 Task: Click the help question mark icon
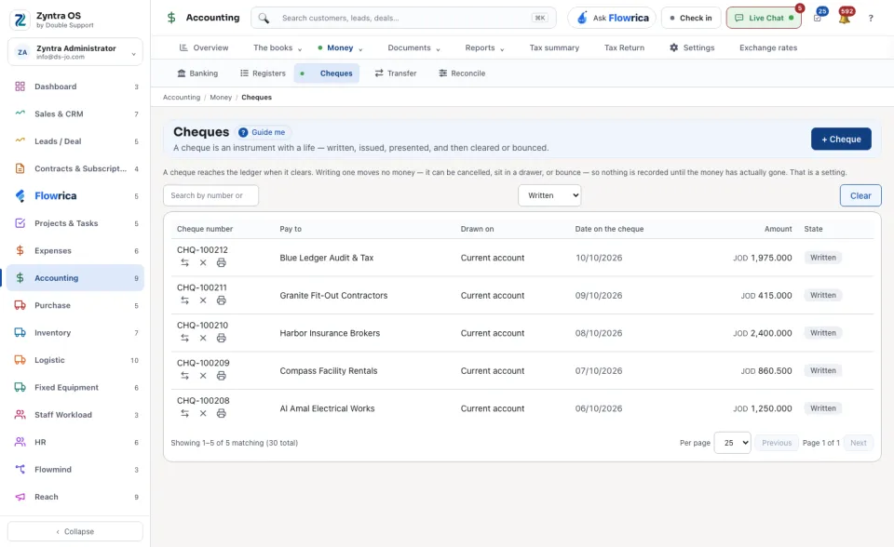click(871, 19)
